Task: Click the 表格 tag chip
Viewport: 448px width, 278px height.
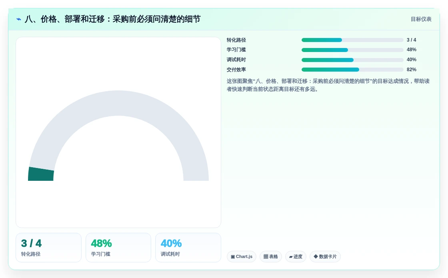Action: [270, 256]
